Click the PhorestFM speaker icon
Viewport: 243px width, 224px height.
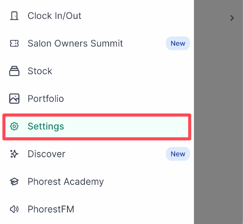point(14,209)
